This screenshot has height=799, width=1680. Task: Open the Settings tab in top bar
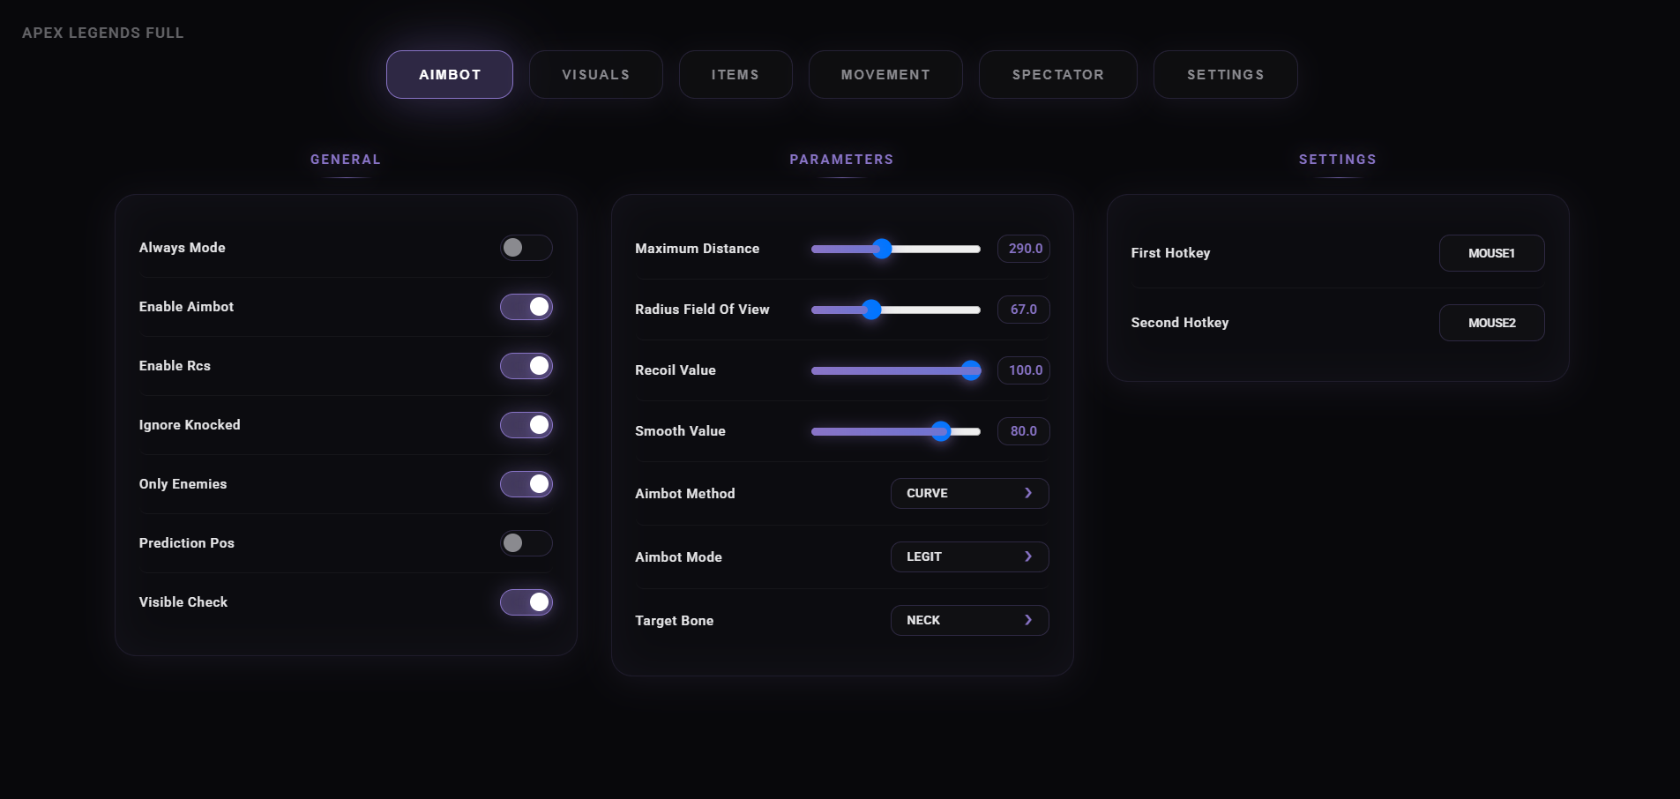(x=1226, y=74)
